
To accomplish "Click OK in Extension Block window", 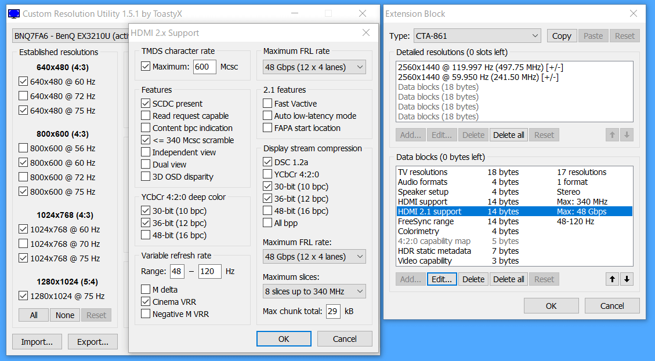I will (x=551, y=306).
